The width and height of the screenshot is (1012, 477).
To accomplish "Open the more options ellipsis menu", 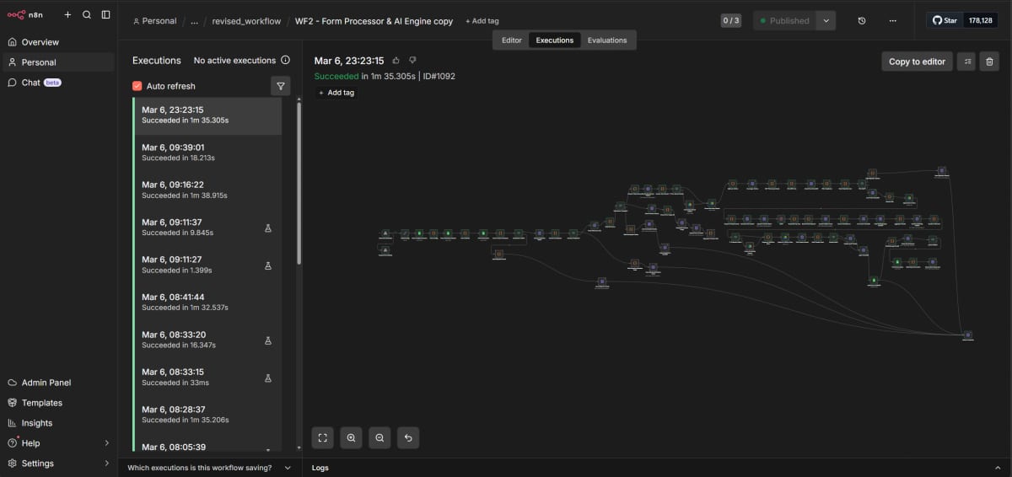I will tap(893, 20).
